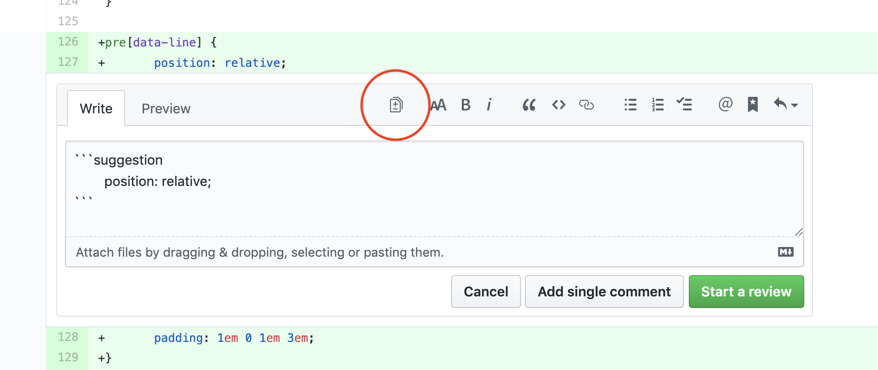The width and height of the screenshot is (878, 370).
Task: Reference an issue with the bookmark icon
Action: (753, 104)
